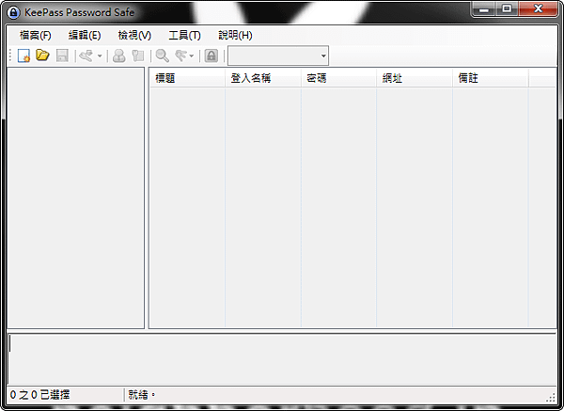Open the 工具(T) menu
Image resolution: width=564 pixels, height=411 pixels.
[184, 36]
